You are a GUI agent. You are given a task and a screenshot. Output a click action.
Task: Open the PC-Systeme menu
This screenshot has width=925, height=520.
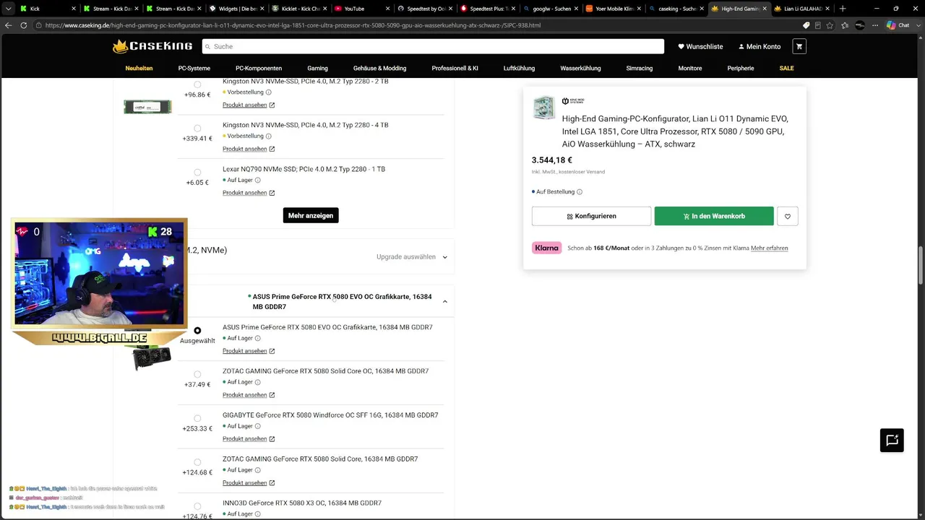(x=194, y=68)
